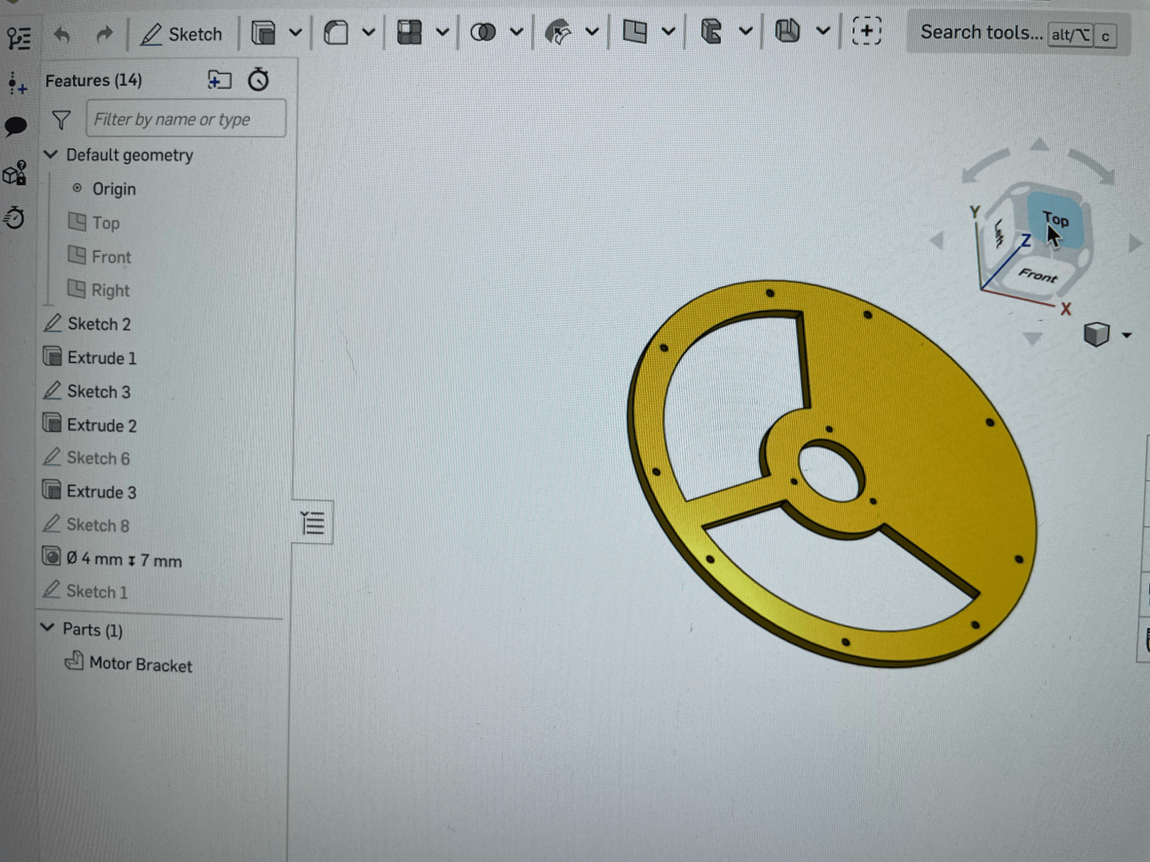The width and height of the screenshot is (1150, 862).
Task: Rotate view with cube right arrow
Action: pyautogui.click(x=1135, y=243)
